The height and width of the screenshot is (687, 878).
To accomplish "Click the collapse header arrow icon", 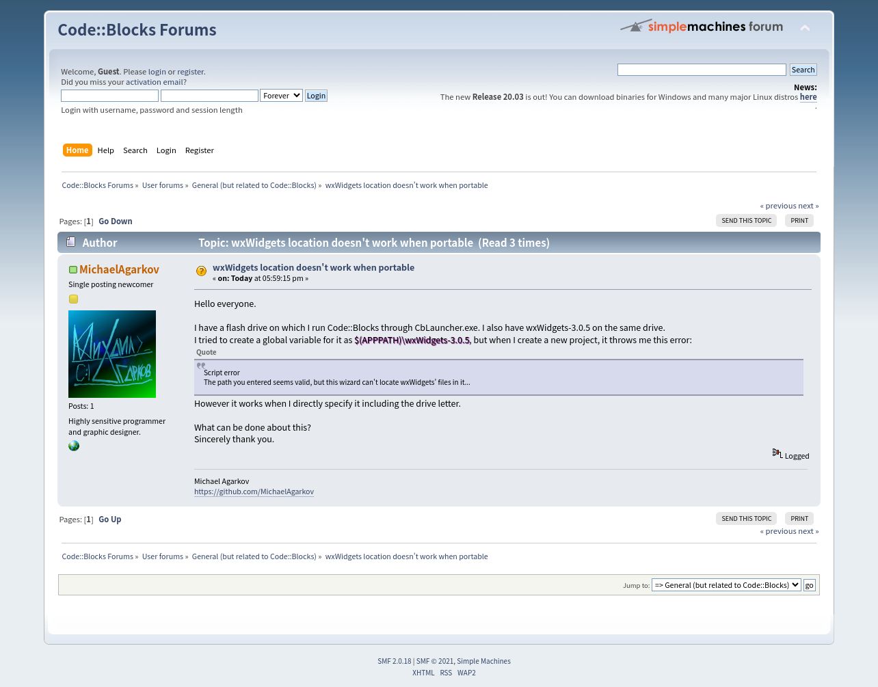I will [805, 28].
